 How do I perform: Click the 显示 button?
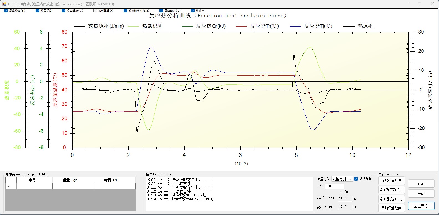point(421,184)
